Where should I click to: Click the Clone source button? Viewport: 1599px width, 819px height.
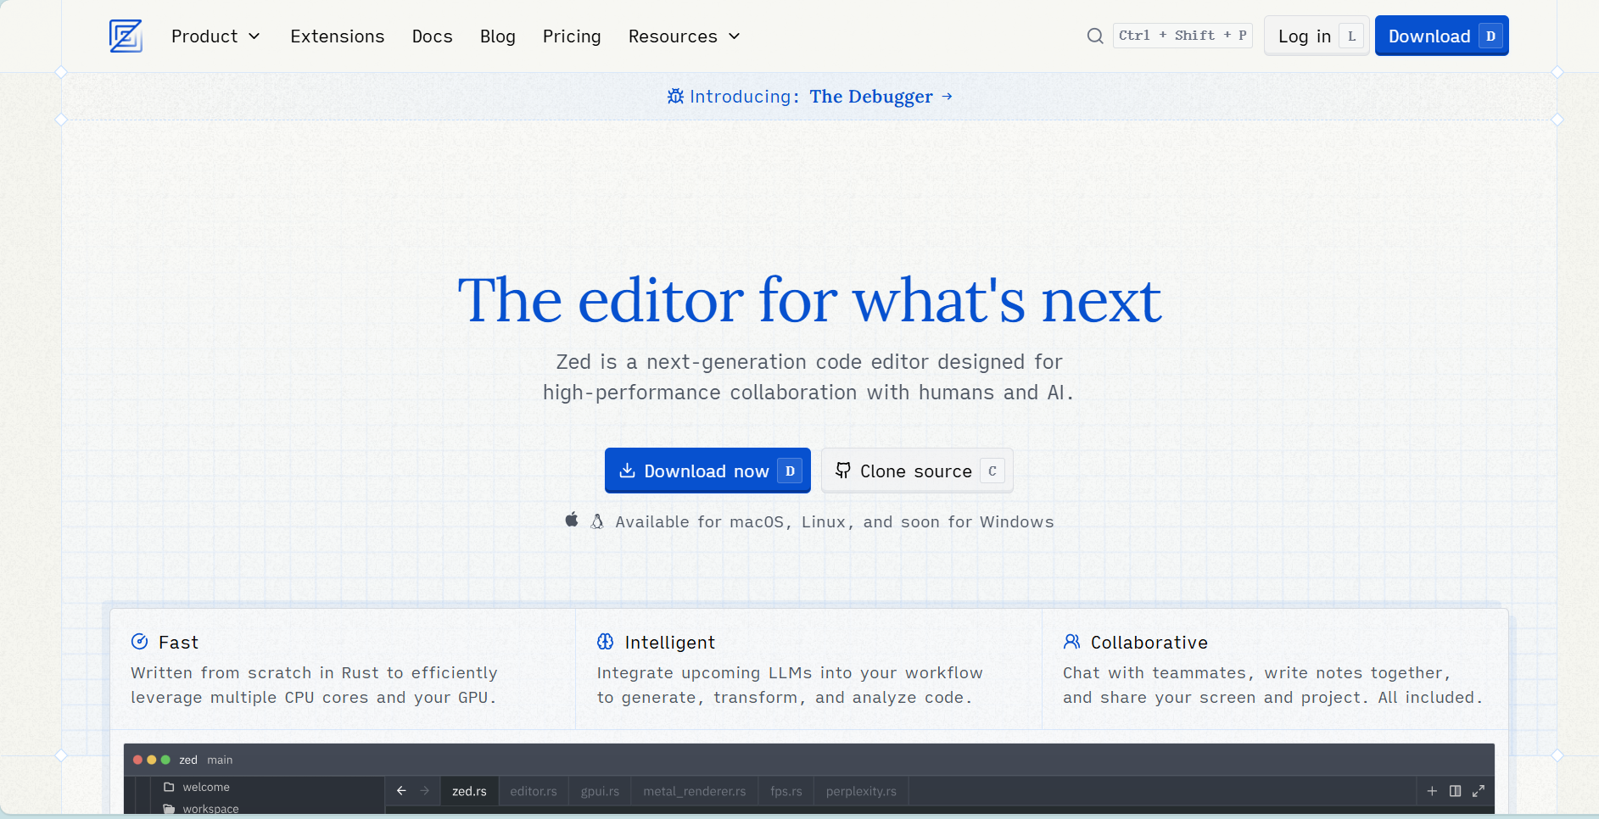pyautogui.click(x=917, y=471)
